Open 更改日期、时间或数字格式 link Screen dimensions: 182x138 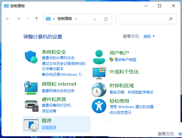point(131,92)
